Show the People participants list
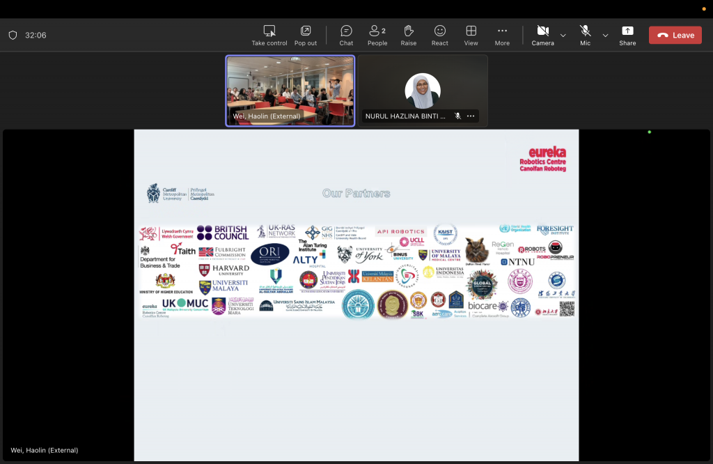 (377, 36)
